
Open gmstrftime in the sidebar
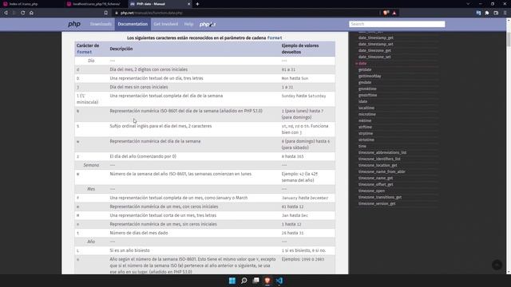[x=367, y=96]
